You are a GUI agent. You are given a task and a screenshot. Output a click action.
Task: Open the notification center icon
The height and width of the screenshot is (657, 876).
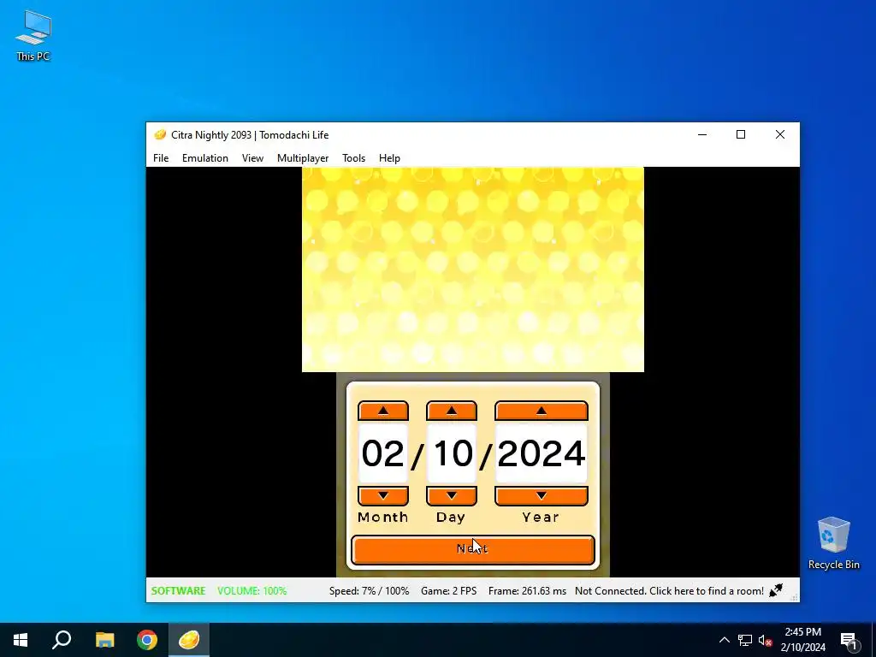848,640
